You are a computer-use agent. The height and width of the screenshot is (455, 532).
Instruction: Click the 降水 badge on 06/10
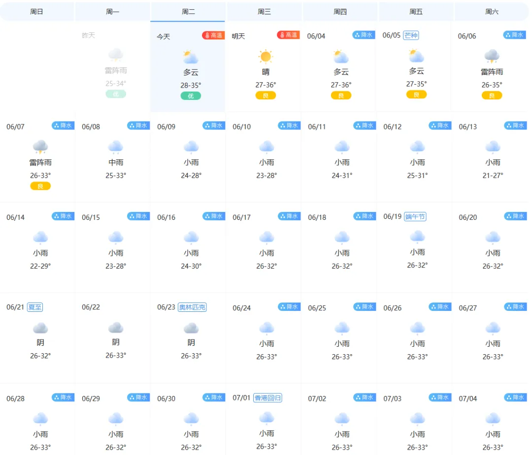pos(290,126)
